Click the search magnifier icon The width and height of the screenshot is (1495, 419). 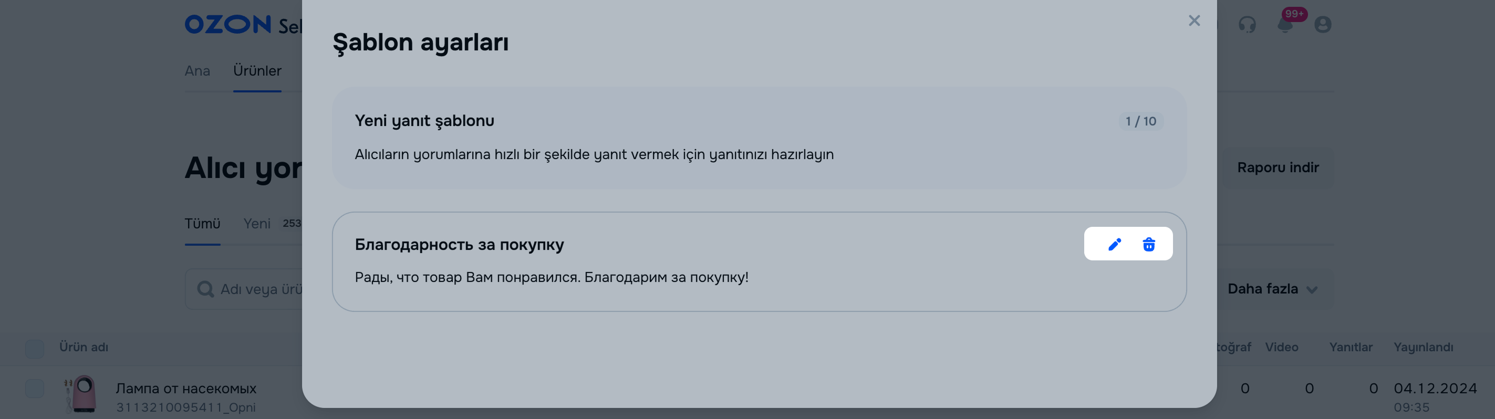click(205, 289)
